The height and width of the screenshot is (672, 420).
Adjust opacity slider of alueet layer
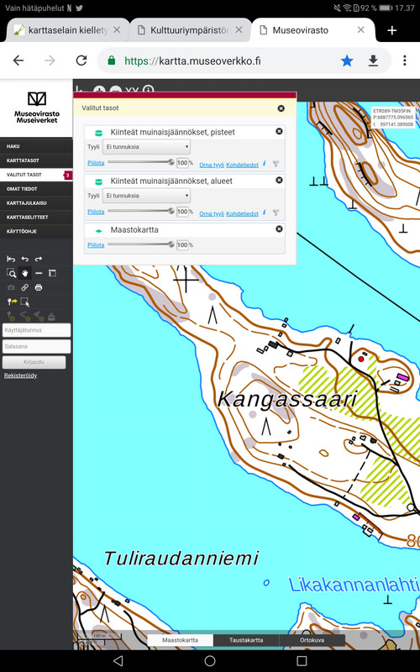click(x=141, y=211)
